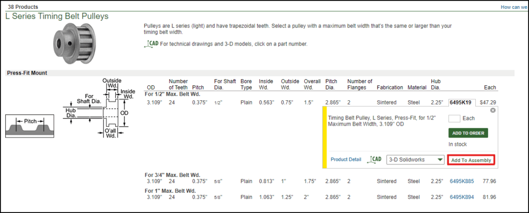Focus the quantity Each input box
The width and height of the screenshot is (529, 213).
click(x=454, y=118)
